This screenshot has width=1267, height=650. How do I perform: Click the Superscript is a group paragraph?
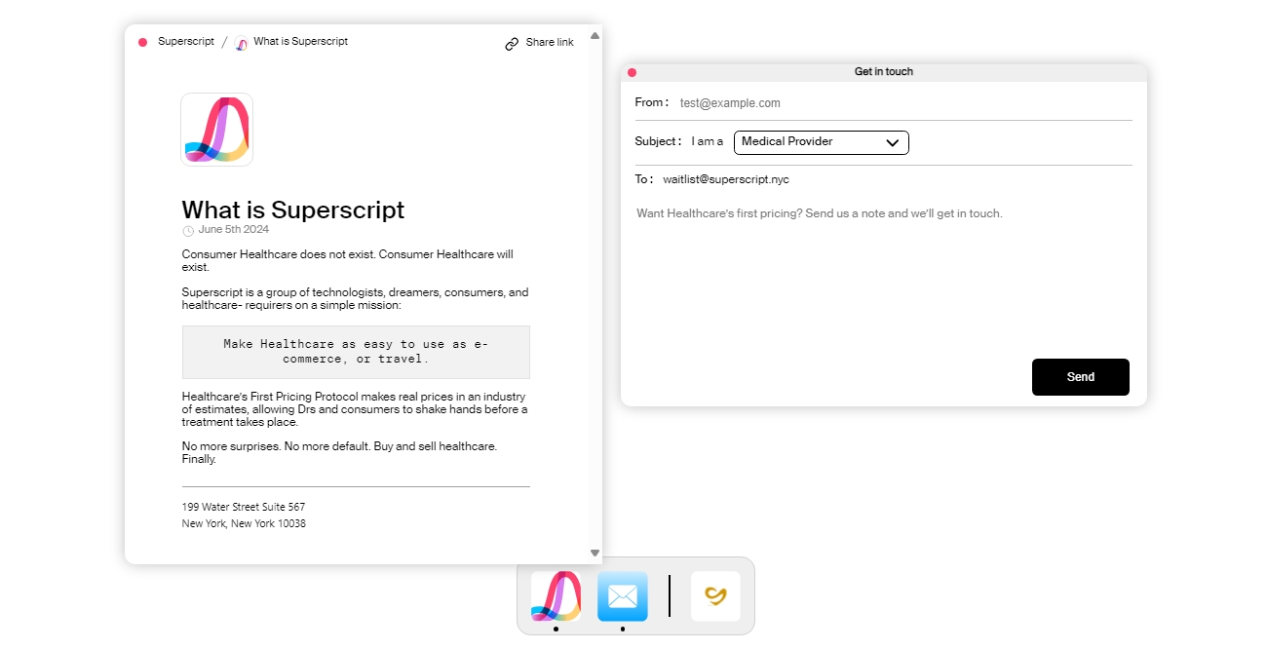pyautogui.click(x=355, y=298)
